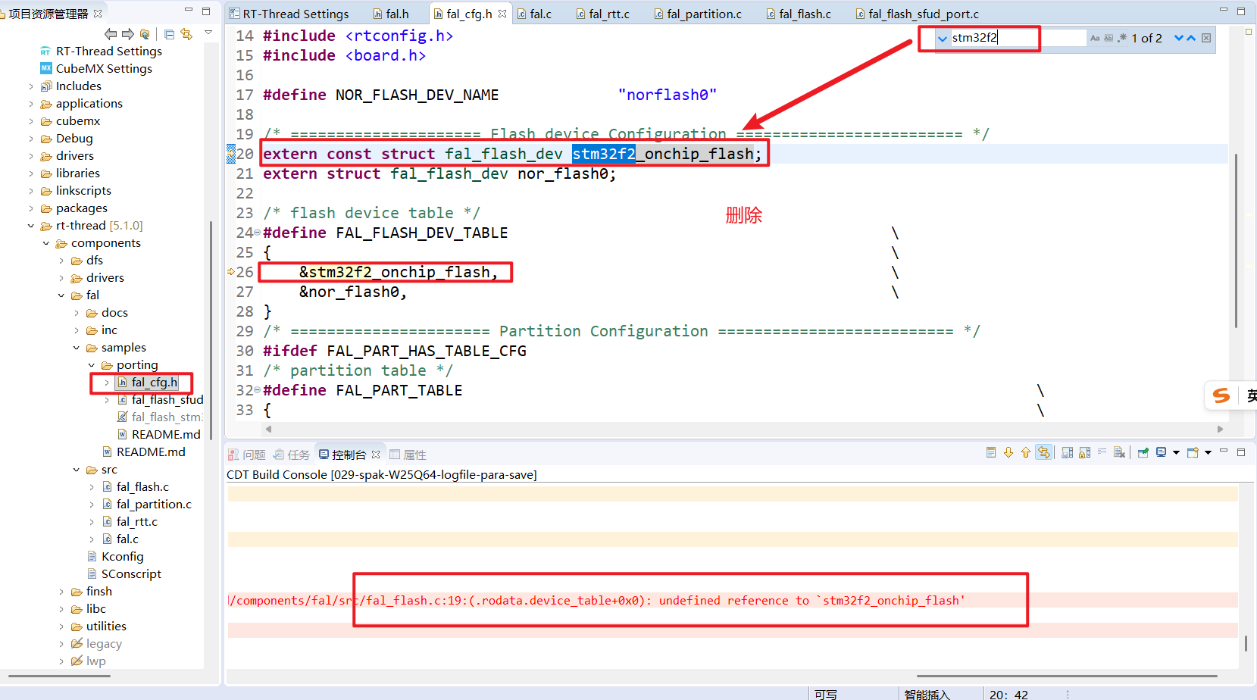The width and height of the screenshot is (1257, 700).
Task: Collapse the rt-thread [5.1.0] folder
Action: [31, 226]
